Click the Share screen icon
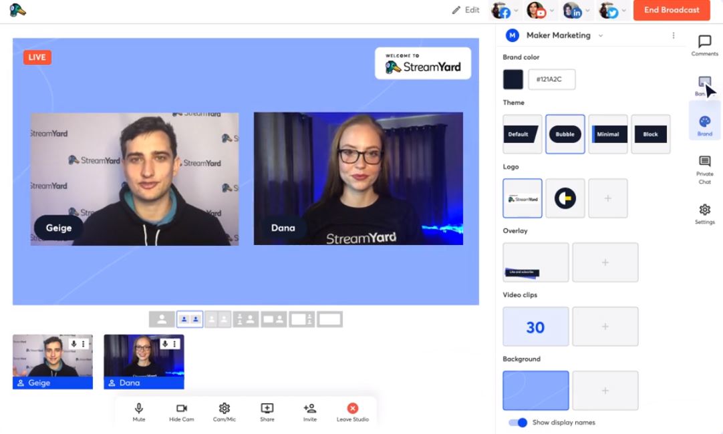 (x=267, y=409)
